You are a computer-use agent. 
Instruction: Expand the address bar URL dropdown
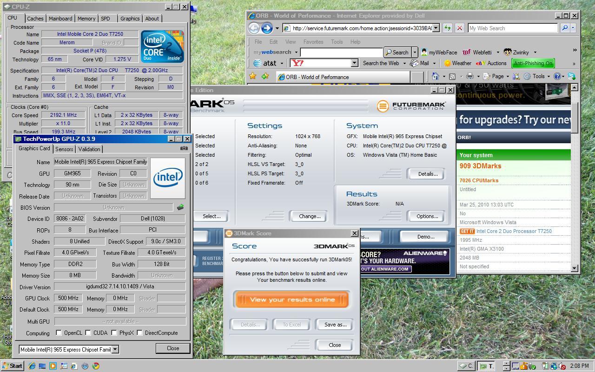click(436, 28)
